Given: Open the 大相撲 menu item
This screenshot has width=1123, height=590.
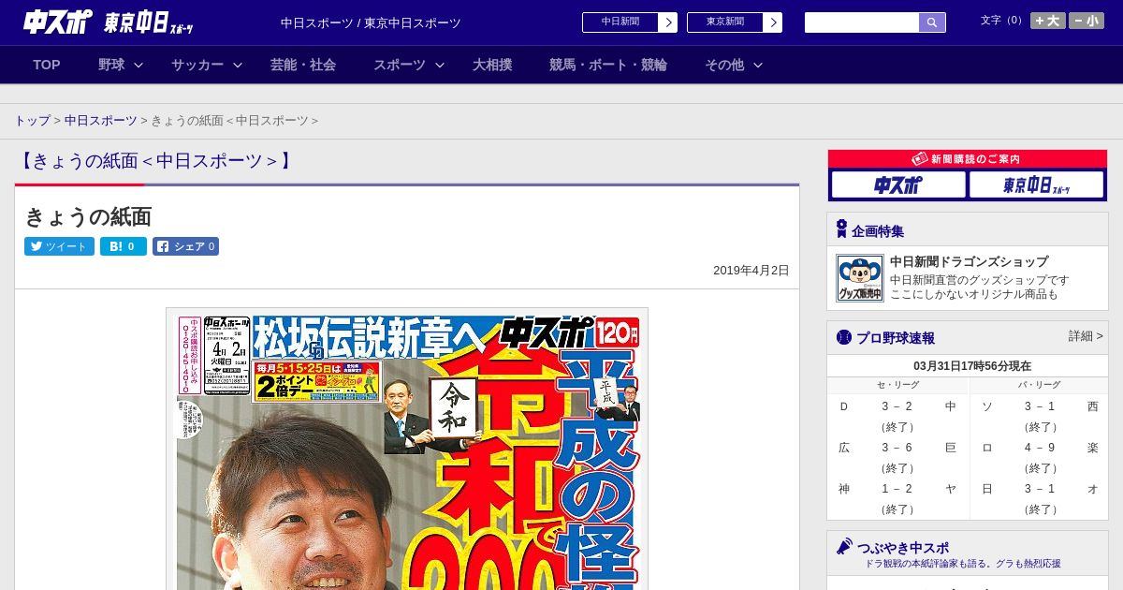Looking at the screenshot, I should tap(492, 65).
